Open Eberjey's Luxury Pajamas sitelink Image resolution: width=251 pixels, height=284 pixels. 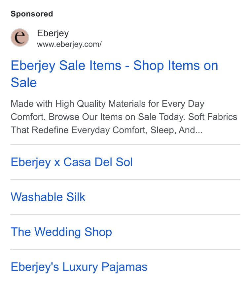[x=79, y=267]
